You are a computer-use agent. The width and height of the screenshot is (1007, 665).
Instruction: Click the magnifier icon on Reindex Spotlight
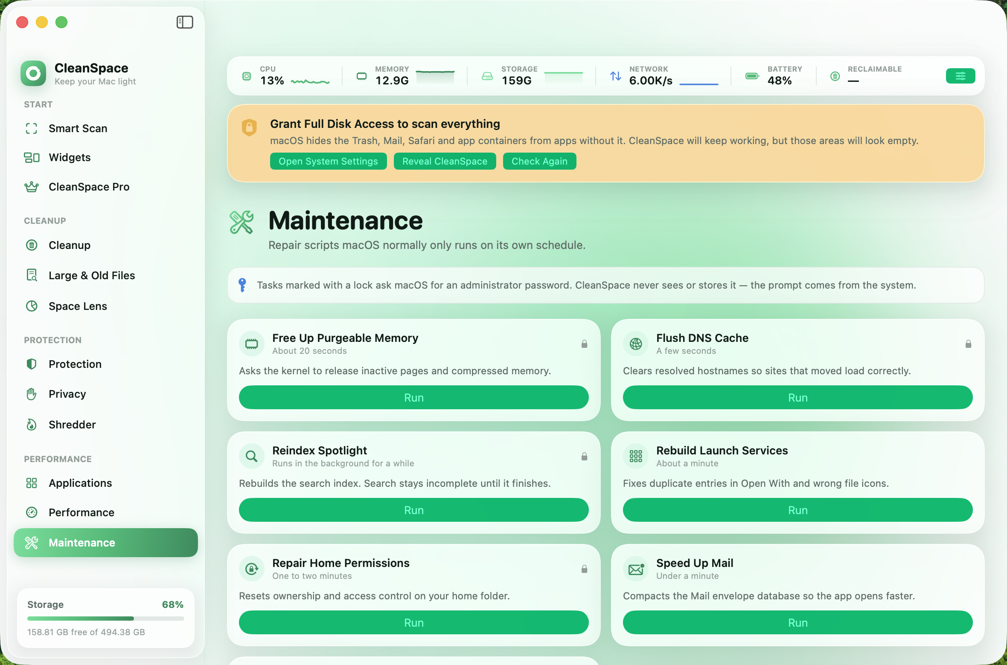[252, 456]
